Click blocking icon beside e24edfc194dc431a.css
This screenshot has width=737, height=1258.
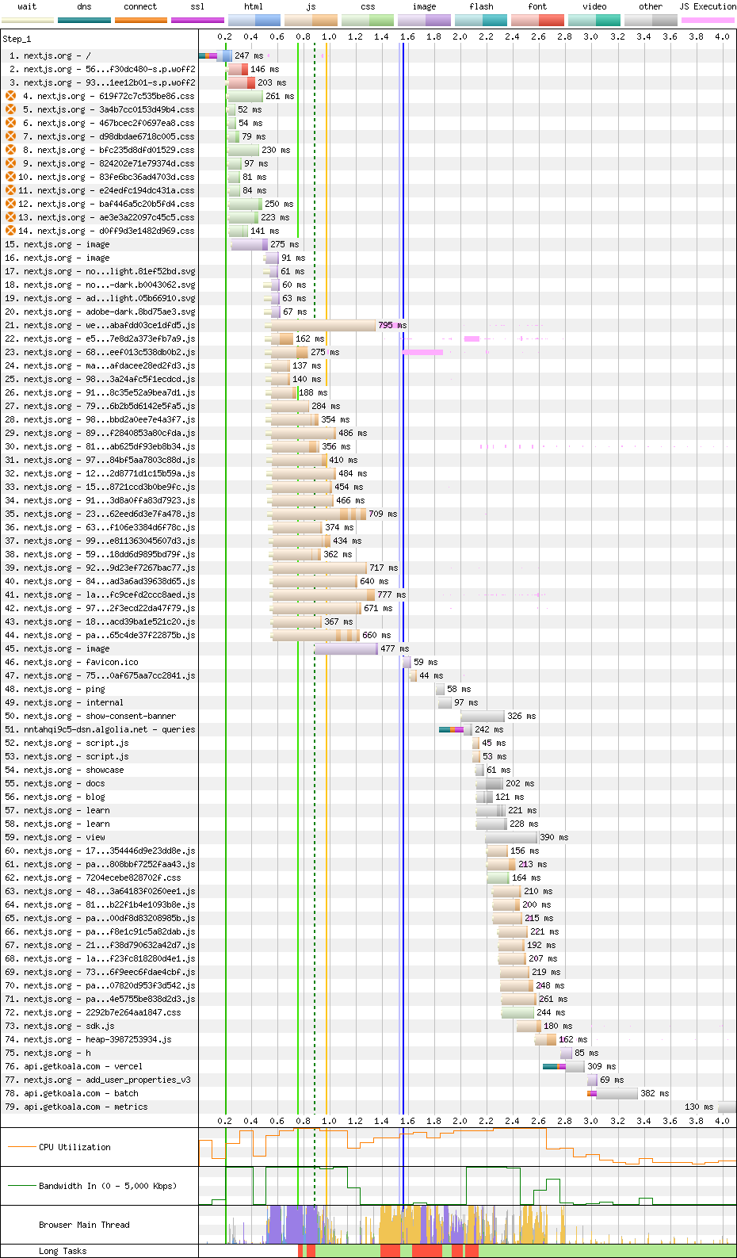(x=10, y=190)
